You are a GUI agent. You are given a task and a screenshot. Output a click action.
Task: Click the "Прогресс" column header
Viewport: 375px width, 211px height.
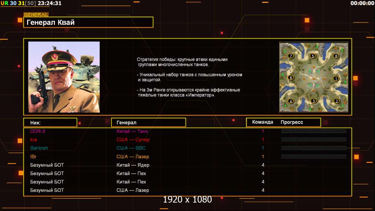tap(292, 122)
